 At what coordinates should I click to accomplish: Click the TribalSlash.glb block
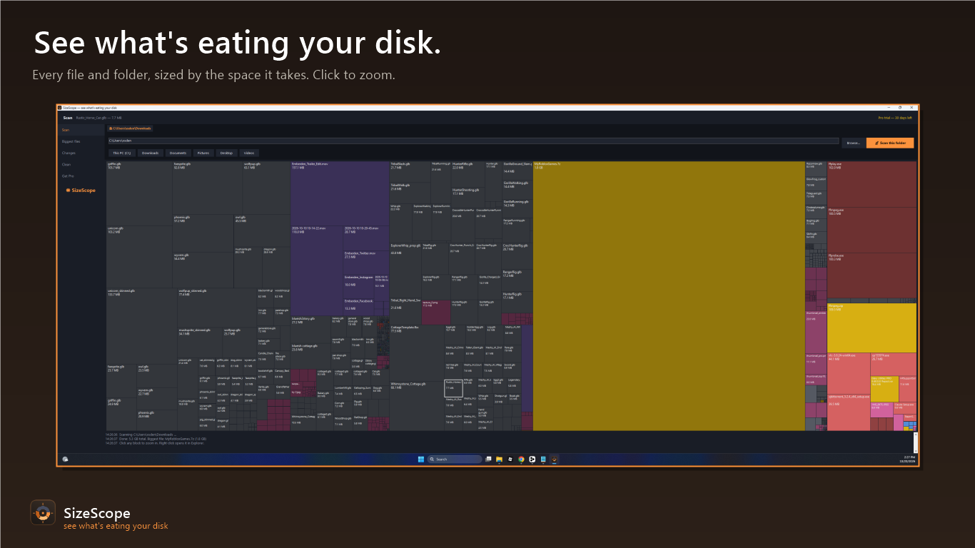coord(410,171)
